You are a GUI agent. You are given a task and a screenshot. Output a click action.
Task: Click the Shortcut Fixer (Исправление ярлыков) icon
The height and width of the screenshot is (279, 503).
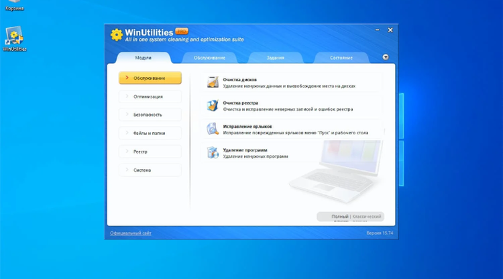(213, 129)
